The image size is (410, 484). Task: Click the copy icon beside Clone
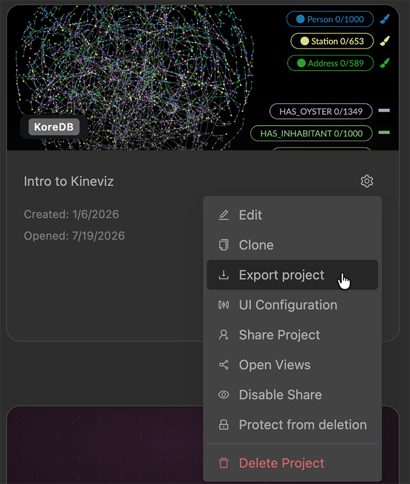click(x=224, y=245)
